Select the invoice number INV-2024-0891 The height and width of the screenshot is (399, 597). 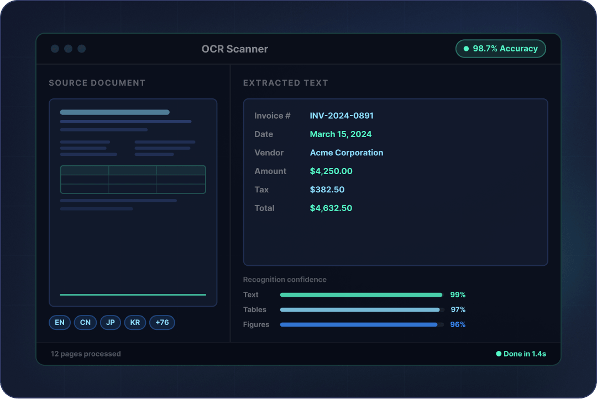coord(342,116)
